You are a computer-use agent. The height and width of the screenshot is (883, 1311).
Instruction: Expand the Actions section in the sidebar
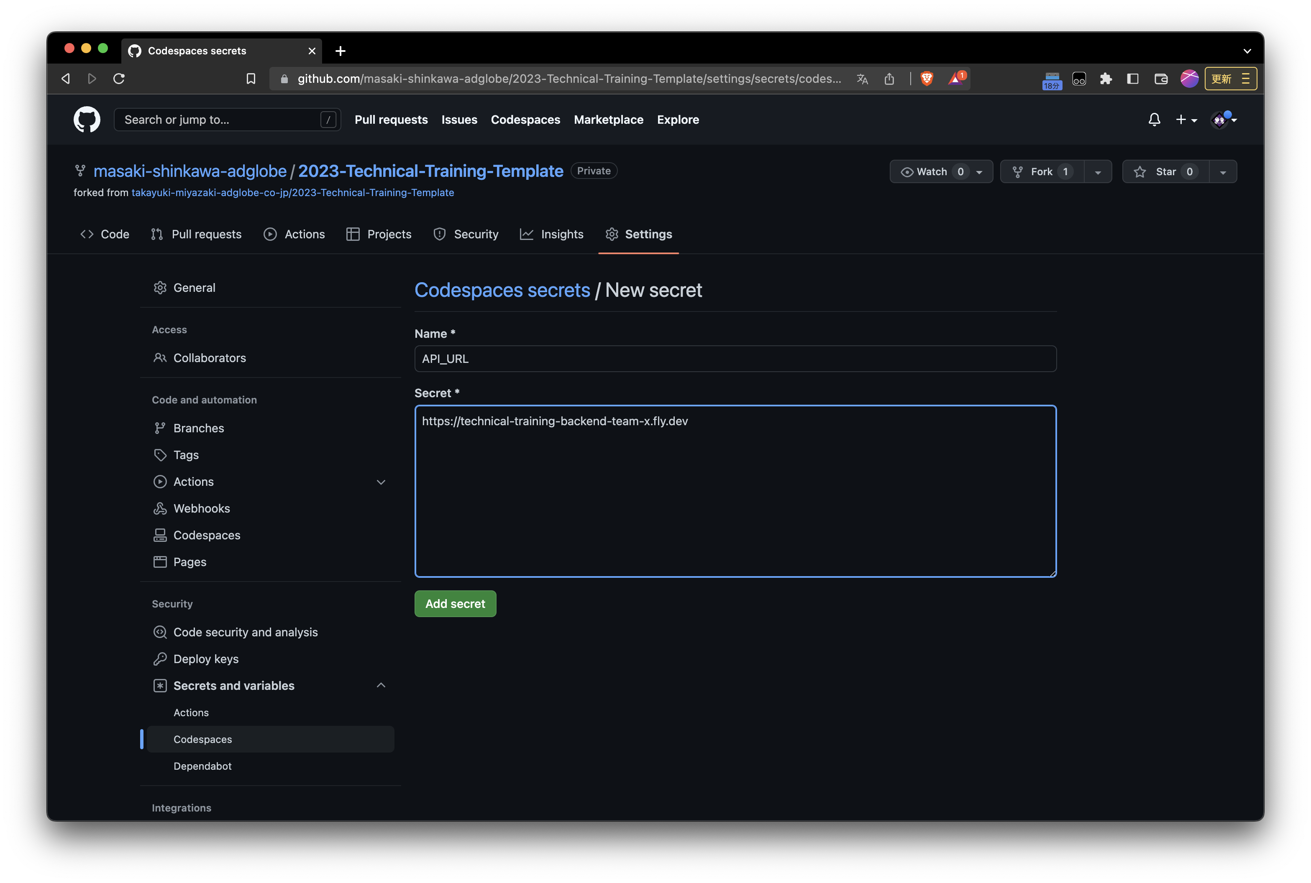click(x=381, y=482)
